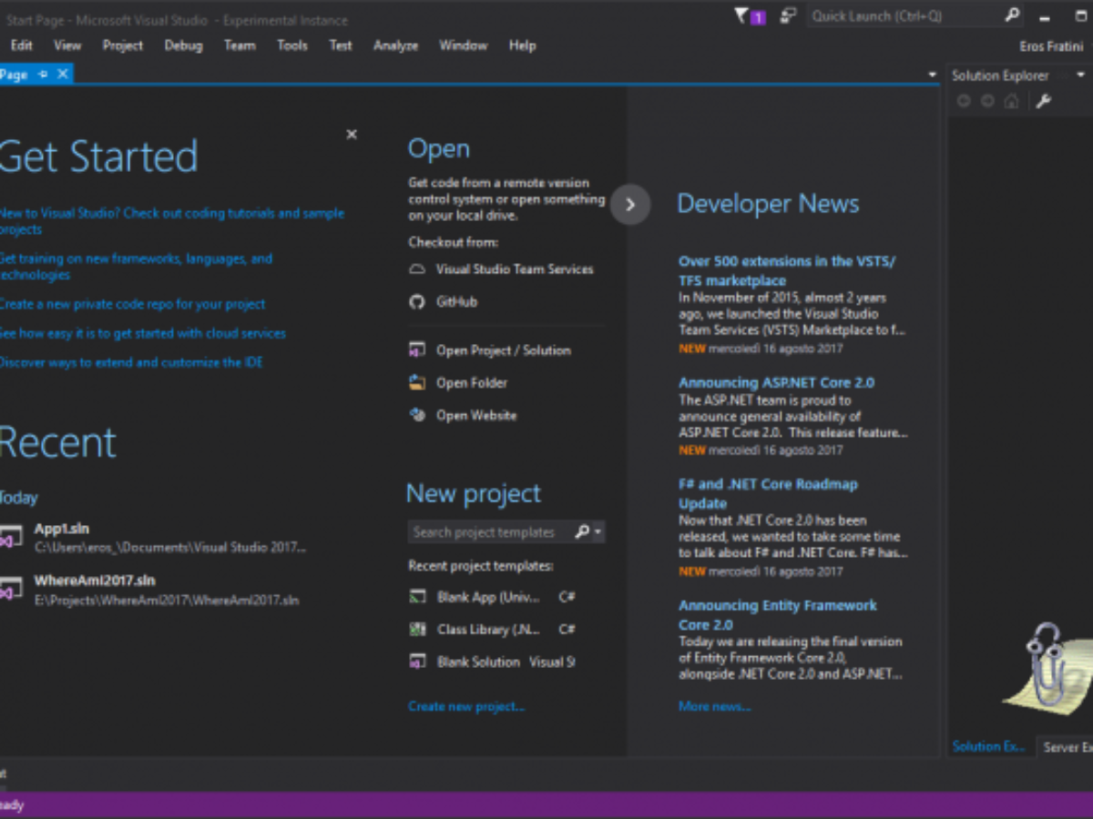Click Open Folder link
Screen dimensions: 1093x819
(x=472, y=383)
